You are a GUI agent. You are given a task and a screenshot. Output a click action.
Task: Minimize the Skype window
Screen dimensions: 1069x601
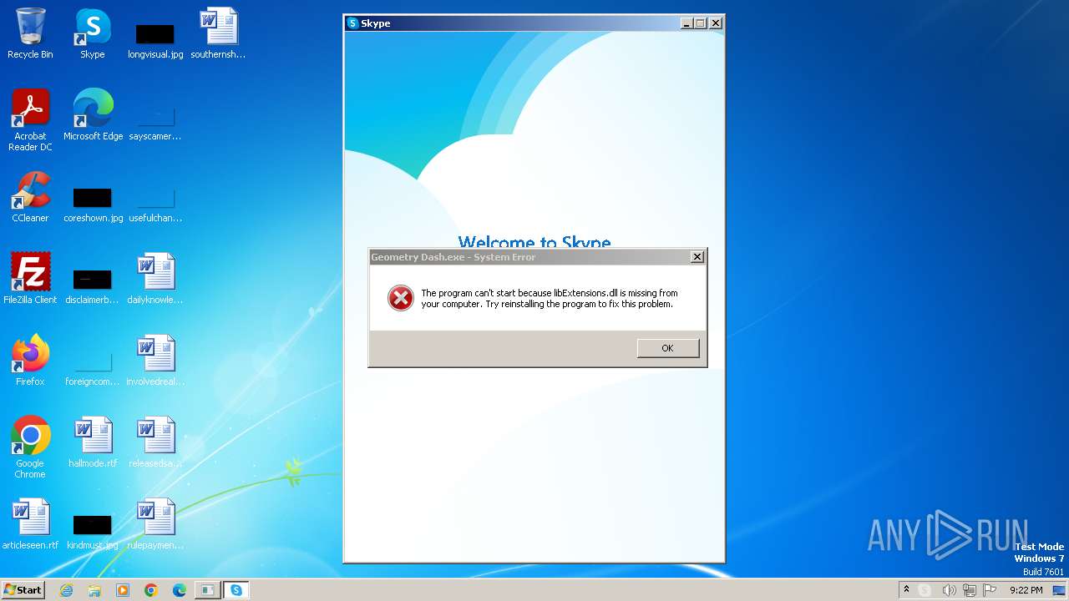[x=686, y=23]
